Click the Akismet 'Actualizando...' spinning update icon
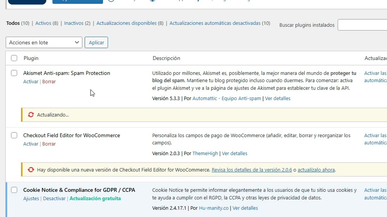Viewport: 387px width, 217px height. (x=31, y=115)
